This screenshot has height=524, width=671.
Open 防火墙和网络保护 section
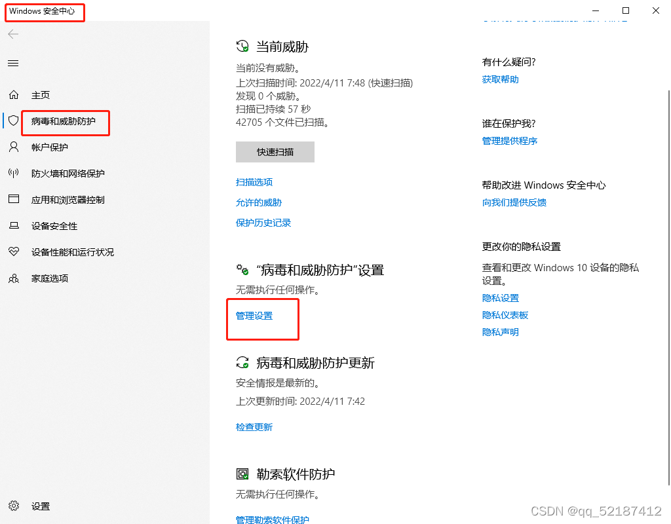tap(68, 174)
